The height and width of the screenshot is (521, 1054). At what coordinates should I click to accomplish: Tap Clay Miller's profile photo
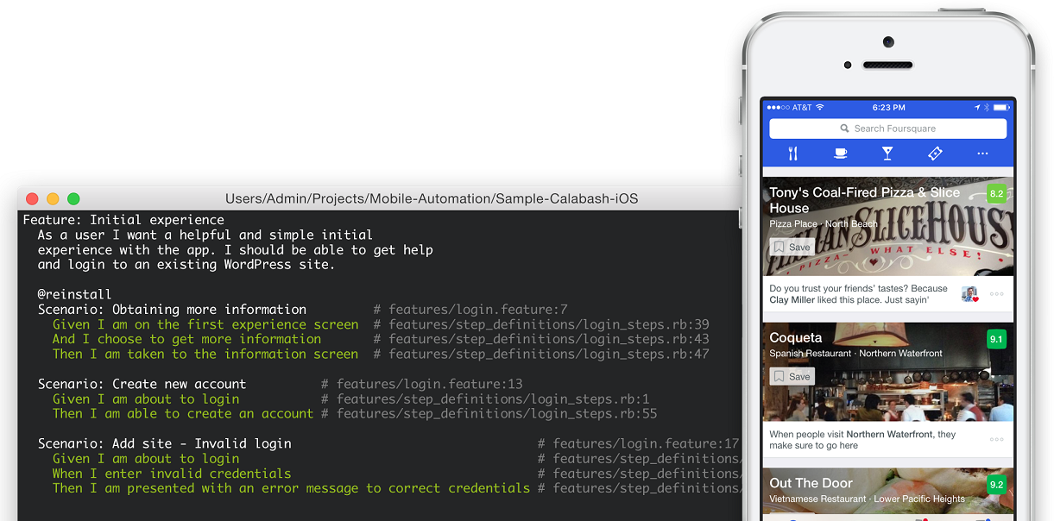pyautogui.click(x=970, y=294)
